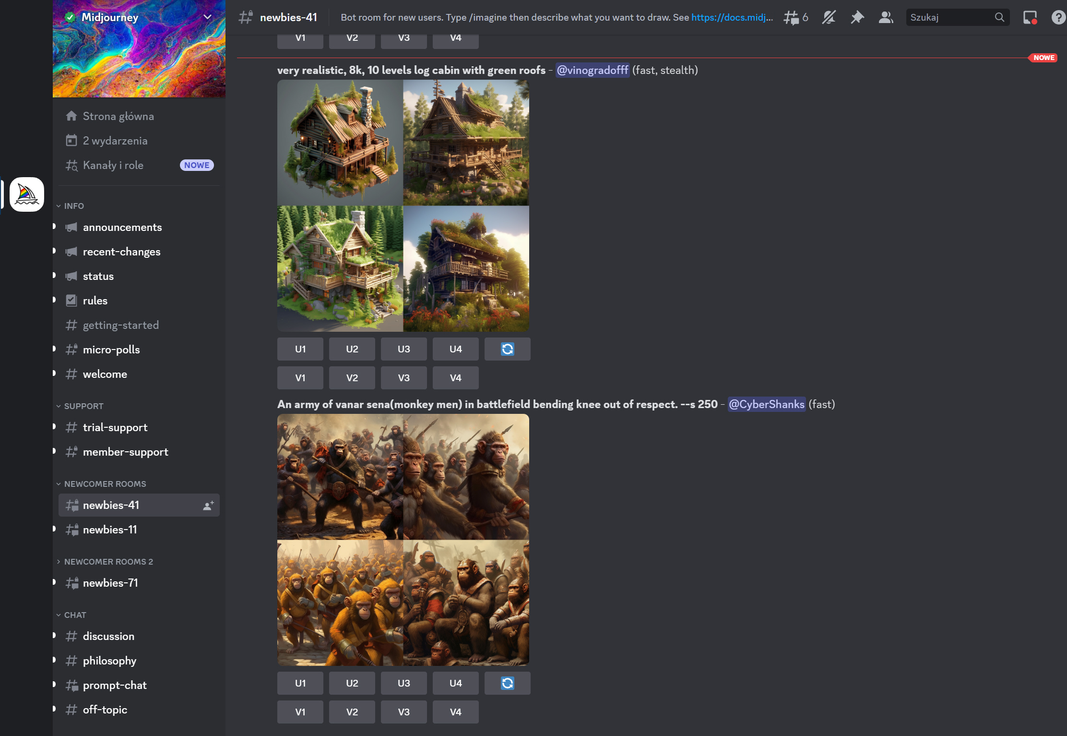Open the announcements channel

[122, 227]
